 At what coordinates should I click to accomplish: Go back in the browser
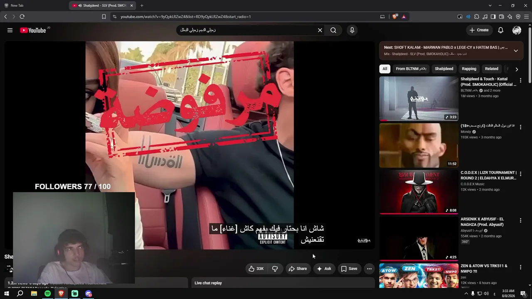tap(5, 17)
